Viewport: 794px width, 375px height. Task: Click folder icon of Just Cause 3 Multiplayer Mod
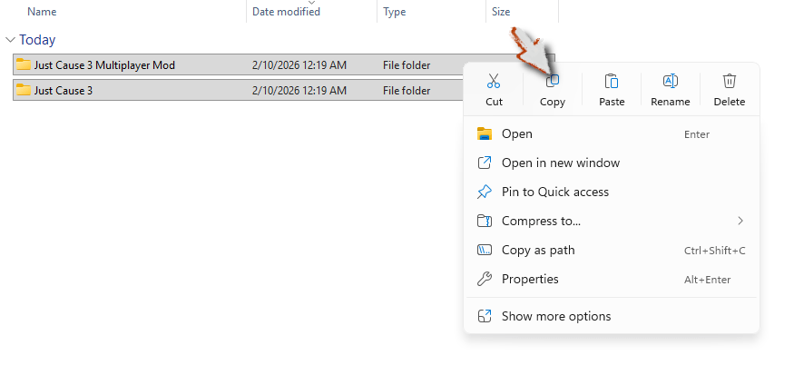24,65
